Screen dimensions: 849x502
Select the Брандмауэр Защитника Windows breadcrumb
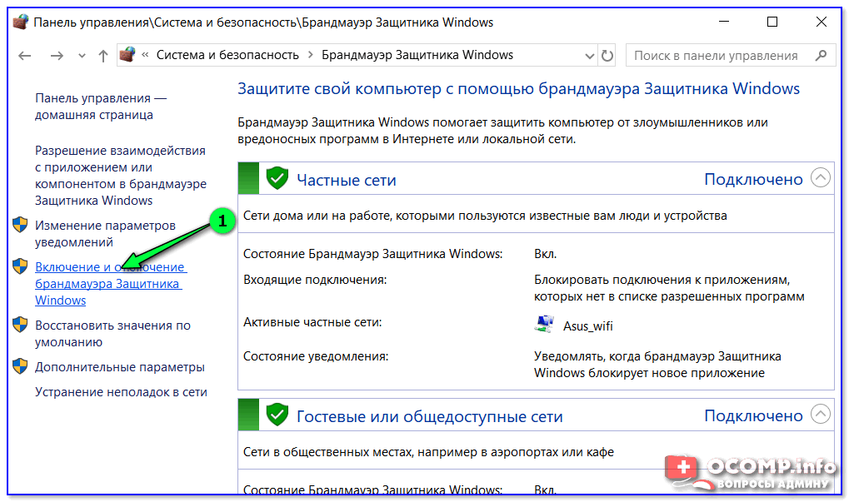pos(417,56)
